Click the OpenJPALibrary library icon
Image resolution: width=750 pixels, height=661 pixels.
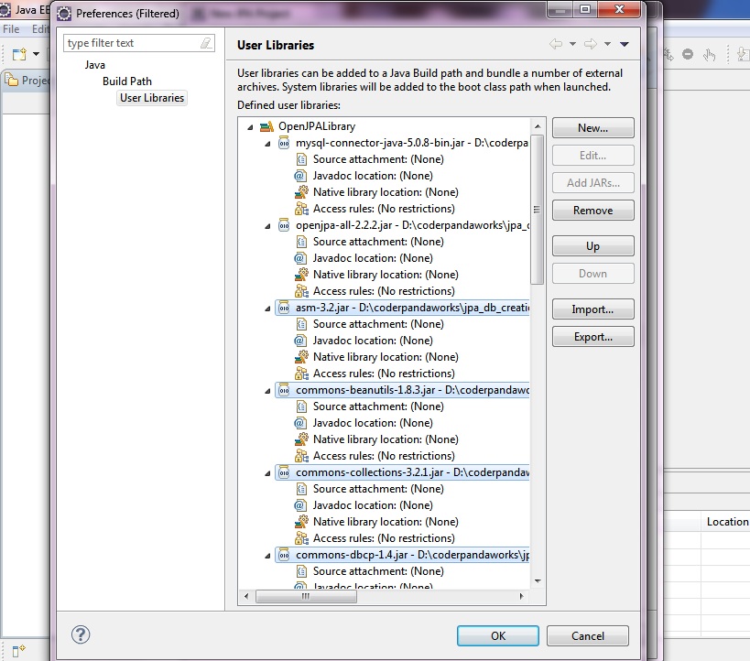(266, 126)
